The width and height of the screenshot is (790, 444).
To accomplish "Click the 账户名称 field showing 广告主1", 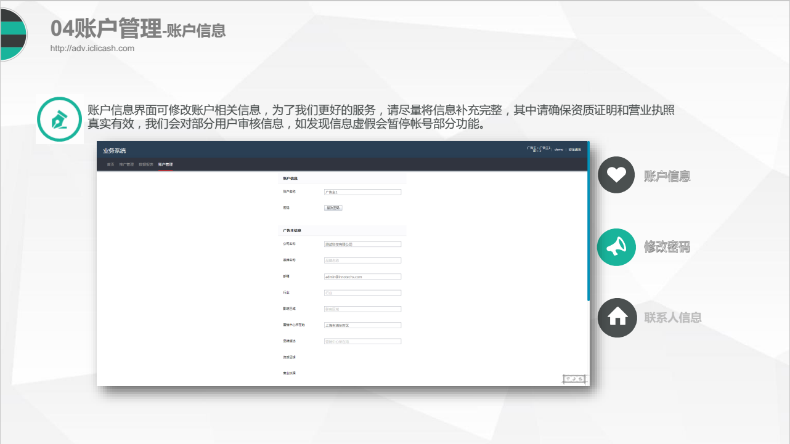I will pyautogui.click(x=362, y=192).
